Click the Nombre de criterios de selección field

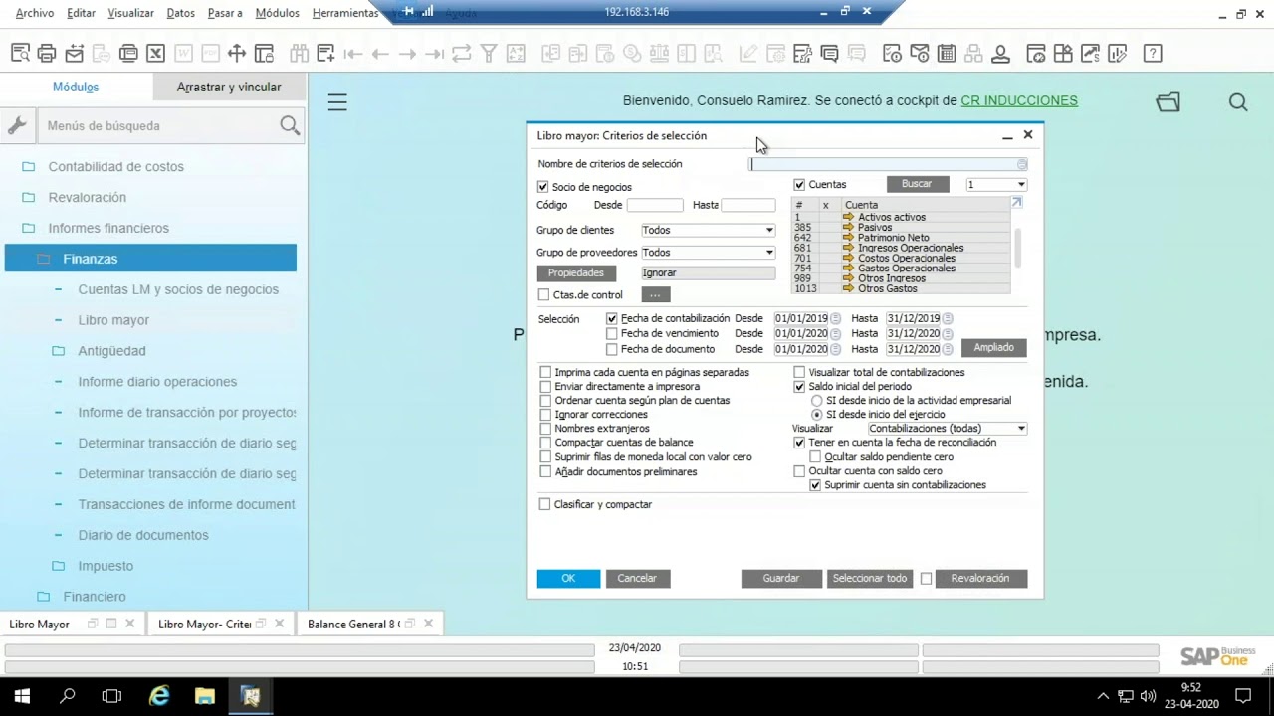tap(888, 164)
